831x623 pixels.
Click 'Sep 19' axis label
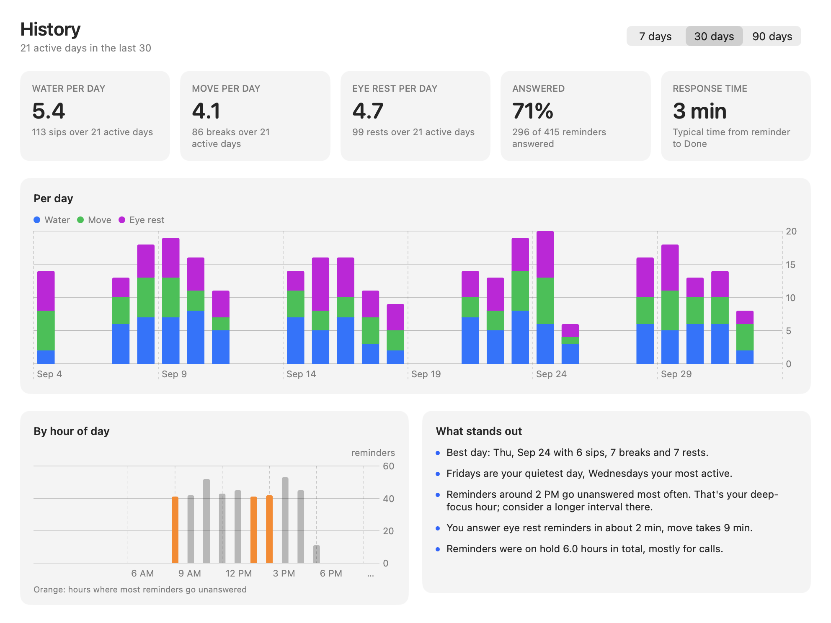point(426,374)
